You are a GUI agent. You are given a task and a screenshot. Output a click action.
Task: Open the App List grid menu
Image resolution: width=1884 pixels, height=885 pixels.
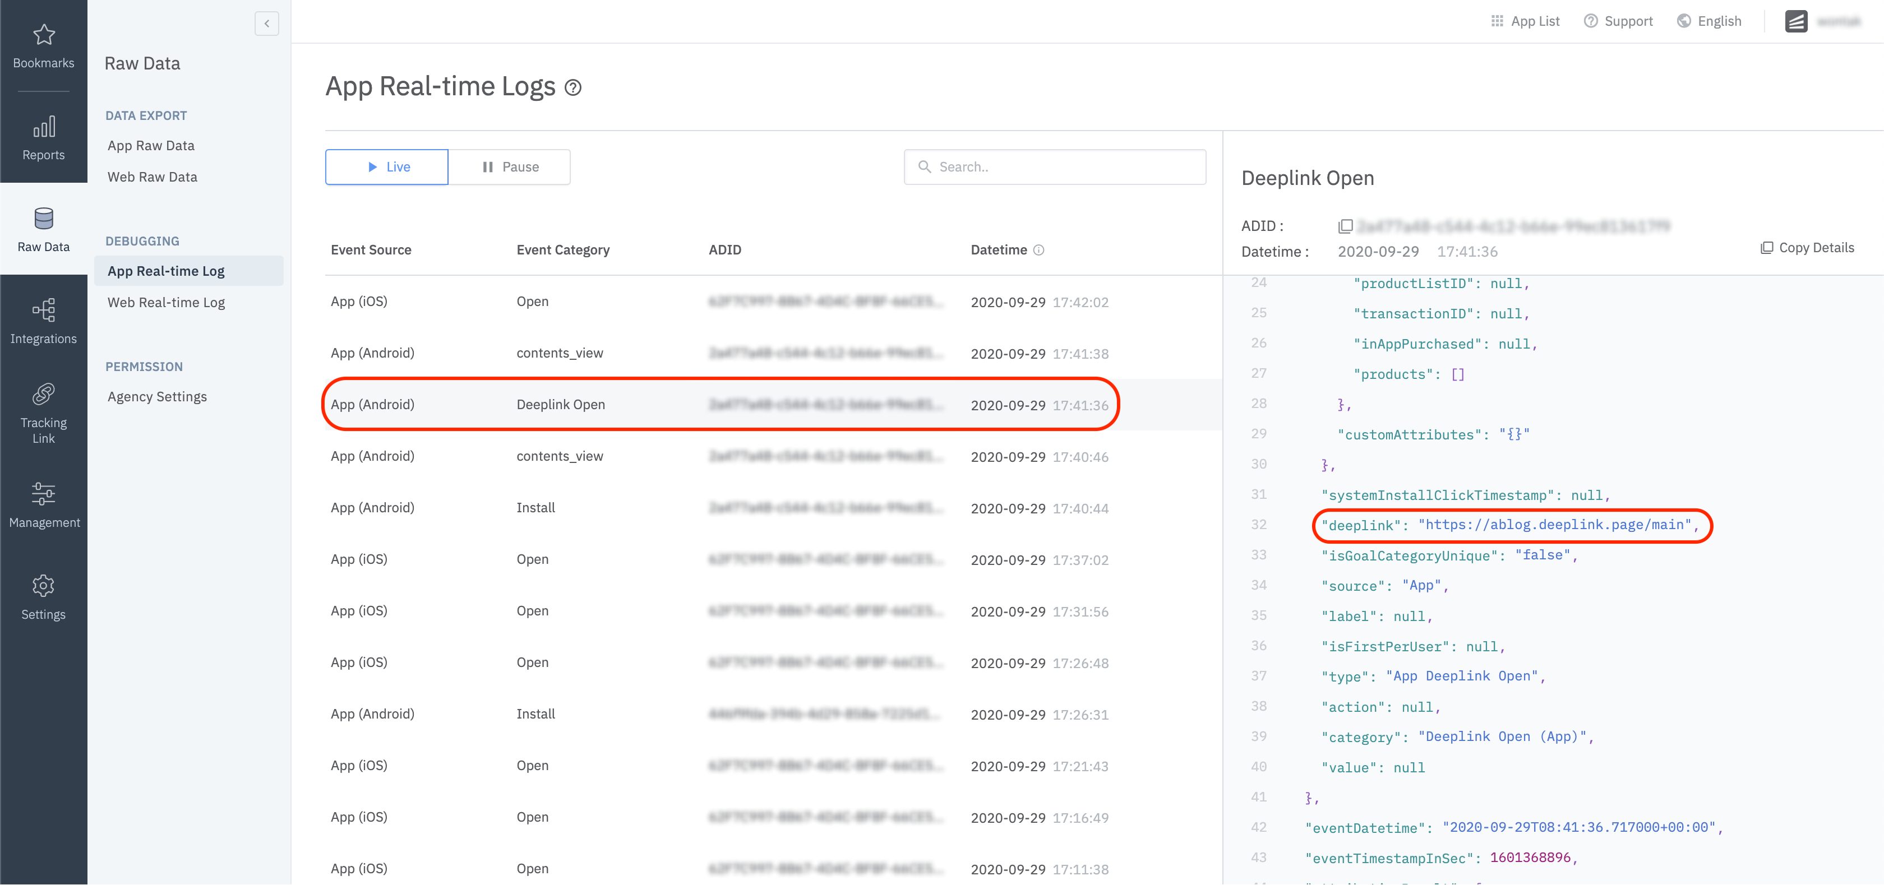click(x=1525, y=21)
